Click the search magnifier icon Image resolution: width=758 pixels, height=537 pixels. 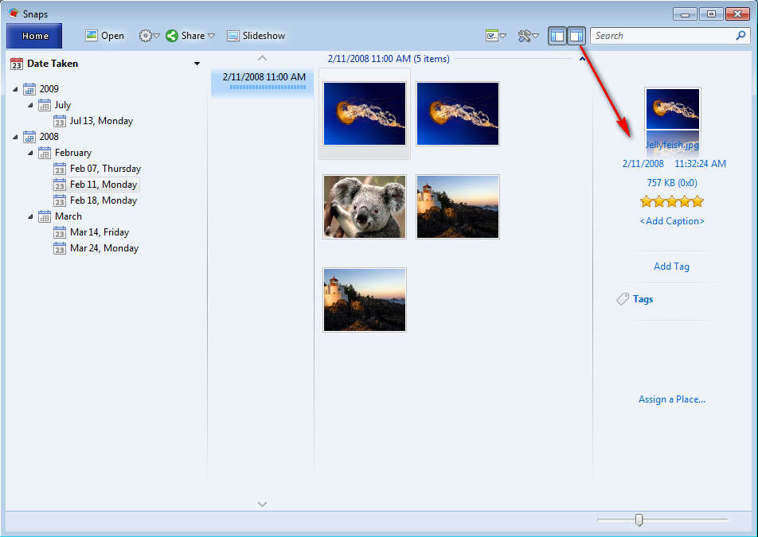click(740, 35)
